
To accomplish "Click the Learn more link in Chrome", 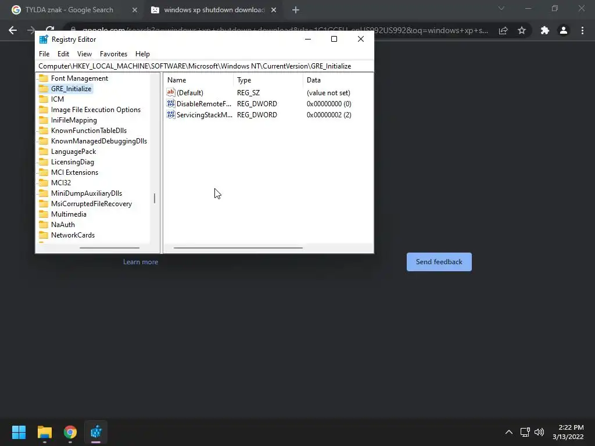I will coord(141,262).
